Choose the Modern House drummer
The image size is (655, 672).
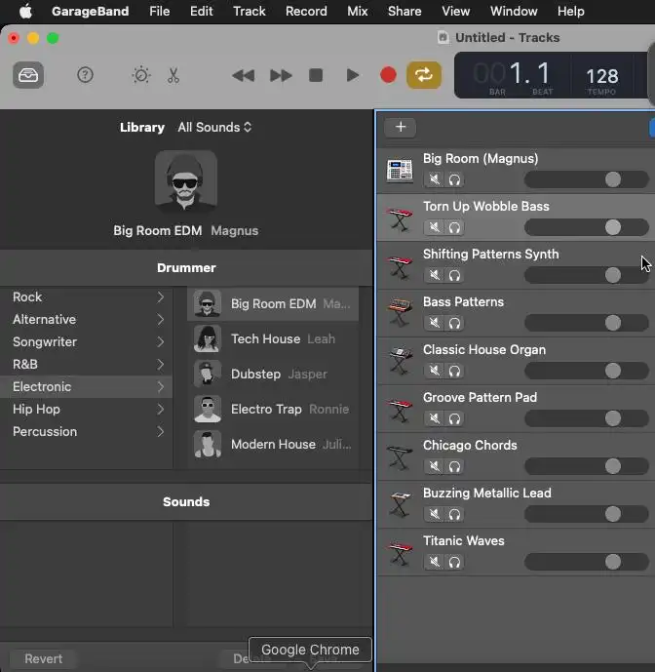pos(273,445)
